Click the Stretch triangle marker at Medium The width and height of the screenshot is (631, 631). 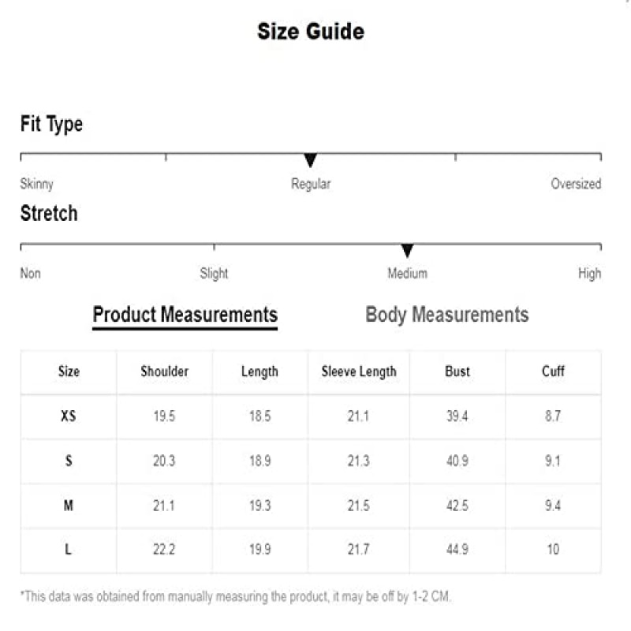coord(407,250)
